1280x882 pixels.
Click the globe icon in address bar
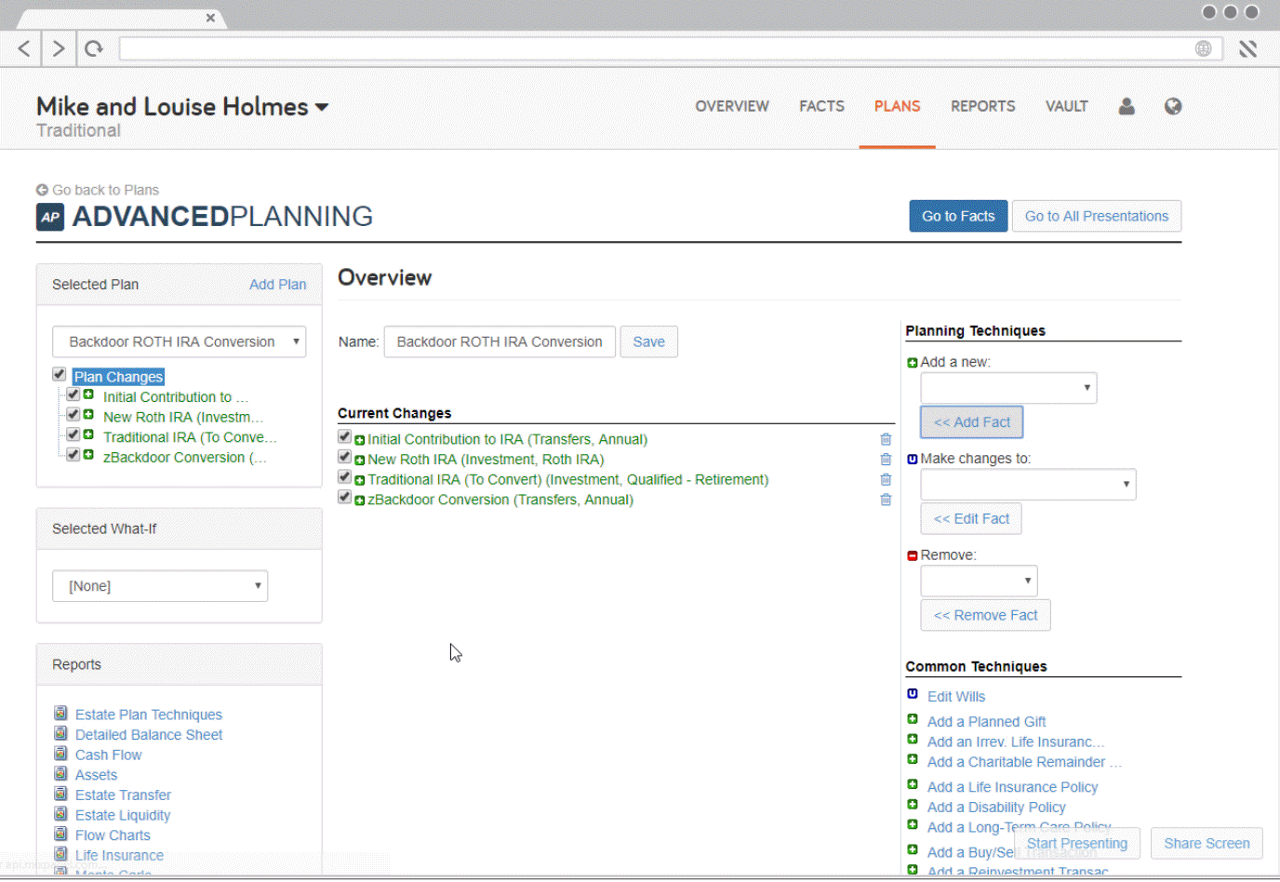pos(1203,48)
